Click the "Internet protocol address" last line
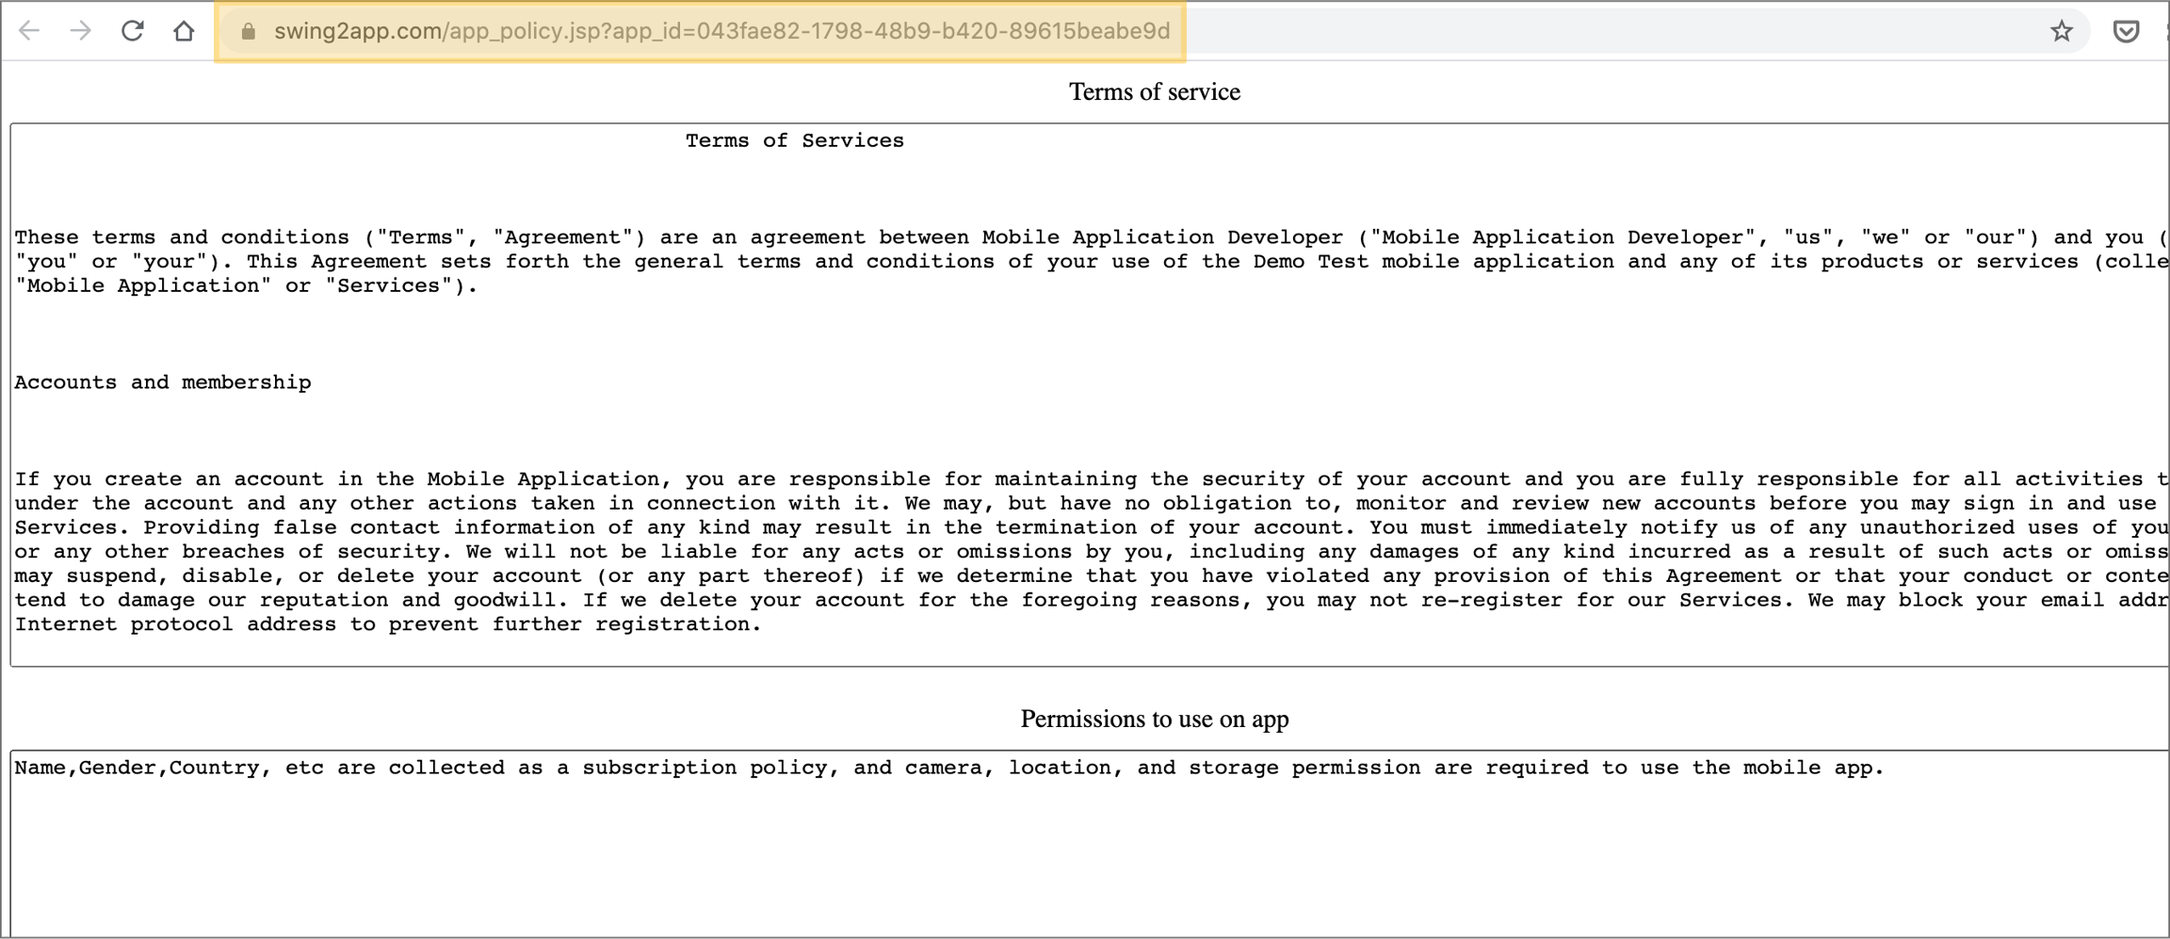 tap(386, 624)
